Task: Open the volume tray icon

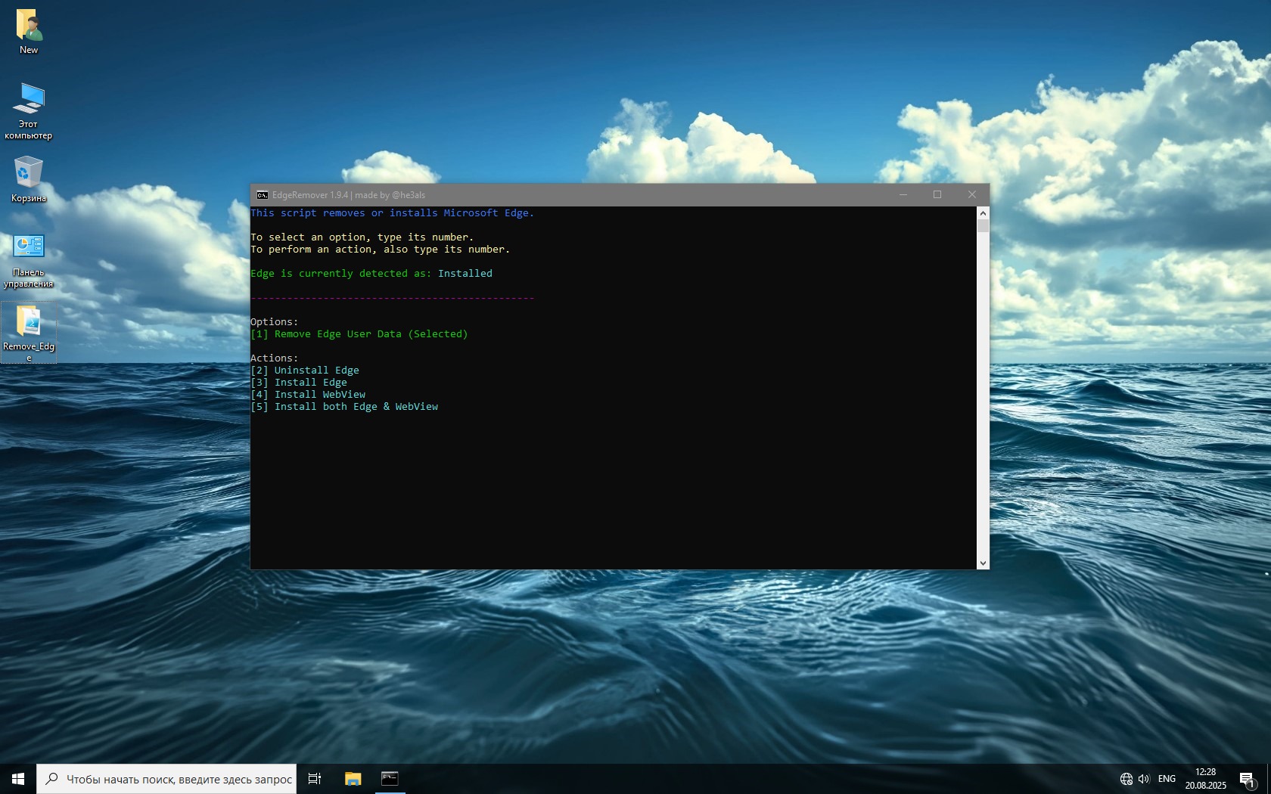Action: point(1143,779)
